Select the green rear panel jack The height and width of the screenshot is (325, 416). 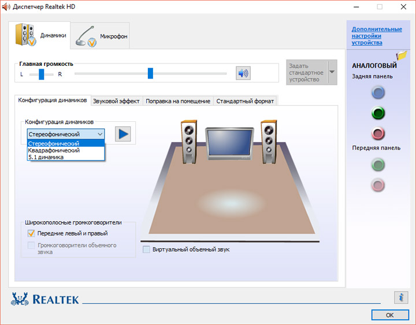pyautogui.click(x=378, y=113)
